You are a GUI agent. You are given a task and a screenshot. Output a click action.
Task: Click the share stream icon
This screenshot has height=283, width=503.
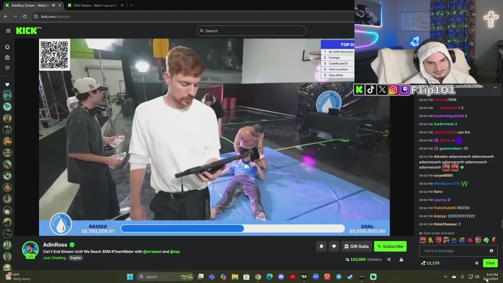pos(389,259)
